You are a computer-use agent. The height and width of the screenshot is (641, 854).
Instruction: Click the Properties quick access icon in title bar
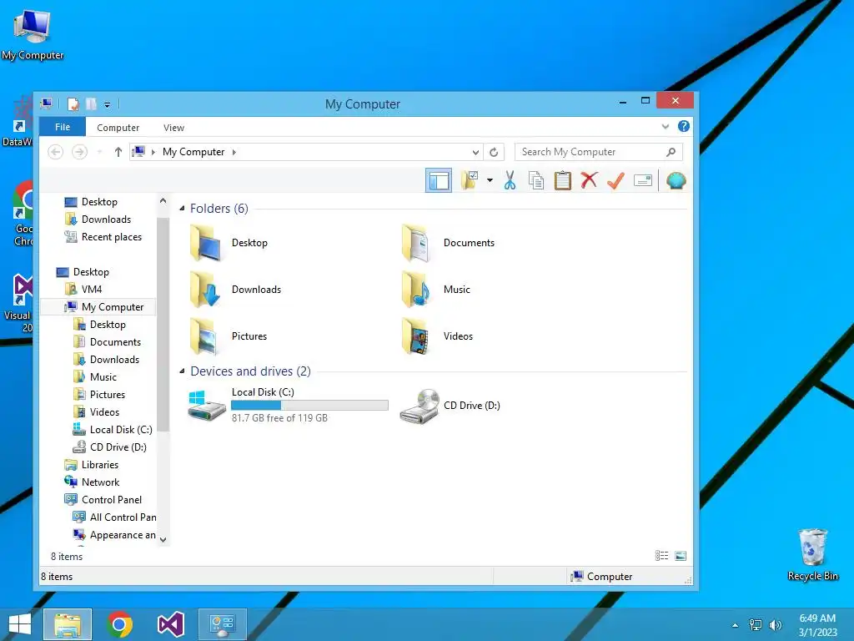click(x=73, y=103)
